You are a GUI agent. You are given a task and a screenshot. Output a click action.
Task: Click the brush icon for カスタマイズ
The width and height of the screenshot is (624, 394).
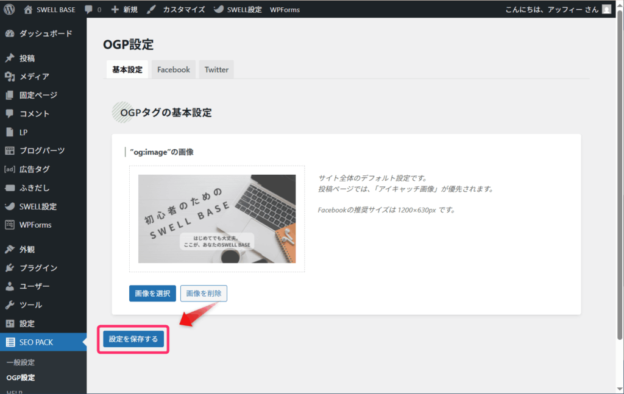pyautogui.click(x=151, y=10)
